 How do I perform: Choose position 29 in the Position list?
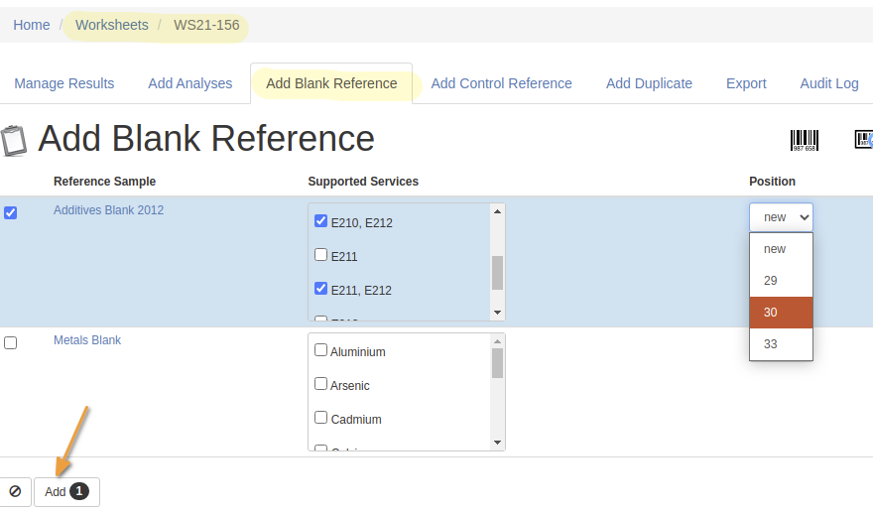point(781,280)
